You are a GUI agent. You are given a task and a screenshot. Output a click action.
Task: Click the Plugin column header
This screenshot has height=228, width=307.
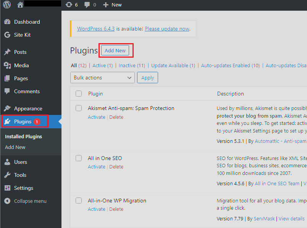click(x=95, y=94)
